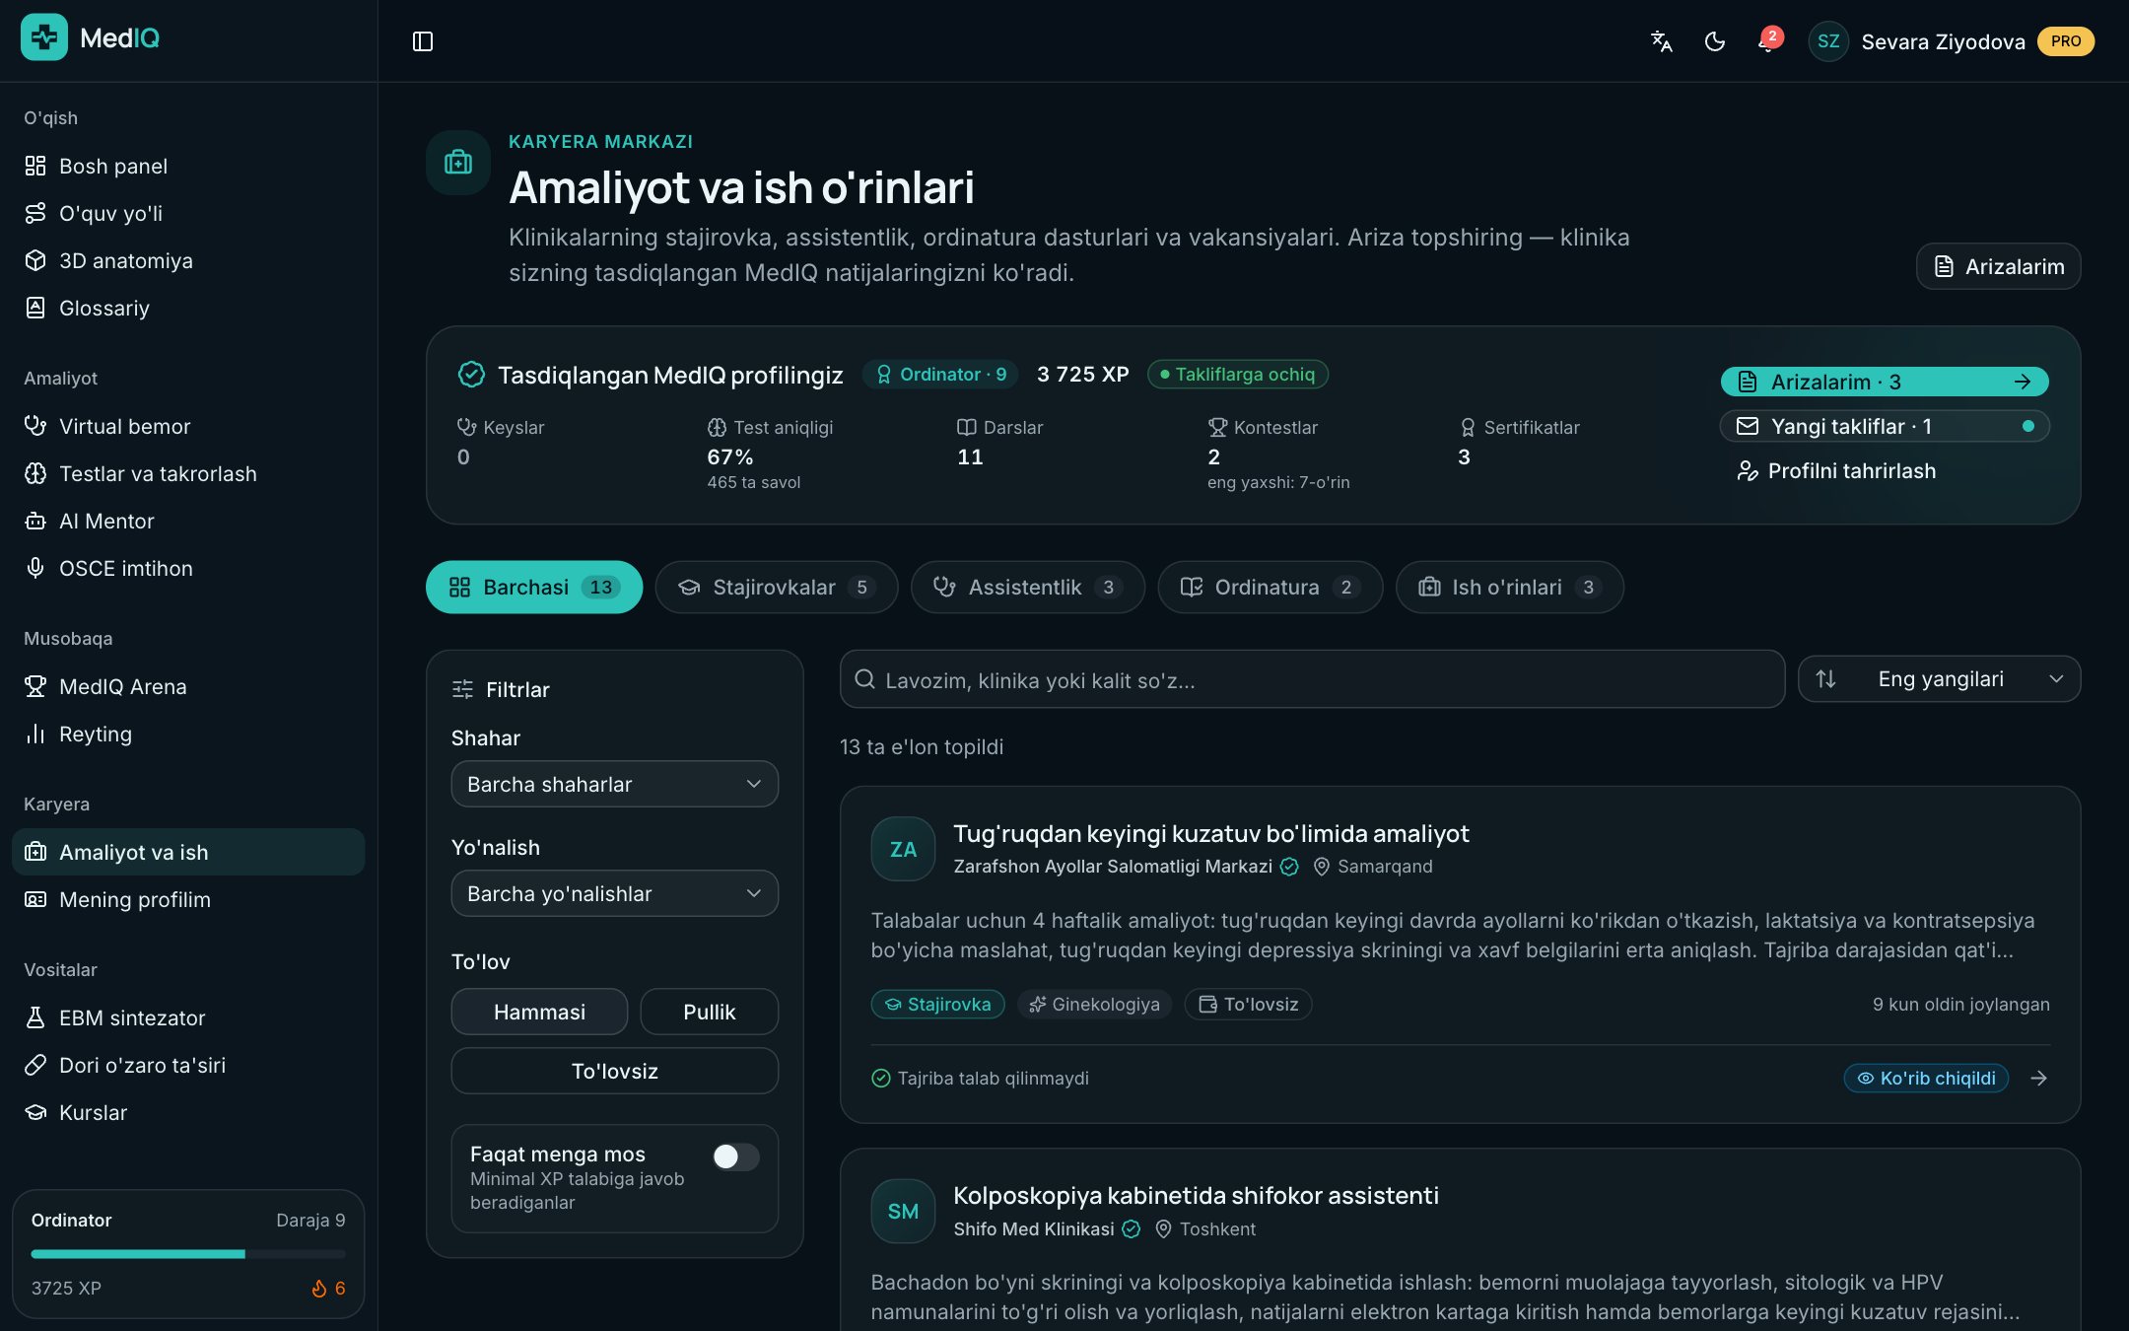The height and width of the screenshot is (1331, 2129).
Task: Launch Virtual bemor
Action: pos(188,426)
